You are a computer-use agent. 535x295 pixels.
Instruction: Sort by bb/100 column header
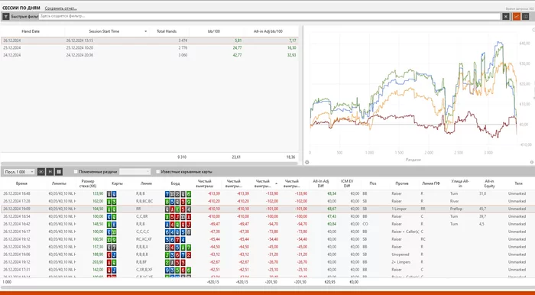[x=214, y=31]
